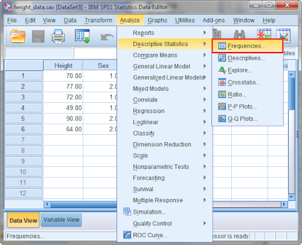This screenshot has width=302, height=245.
Task: Open the Graphs menu
Action: 157,21
